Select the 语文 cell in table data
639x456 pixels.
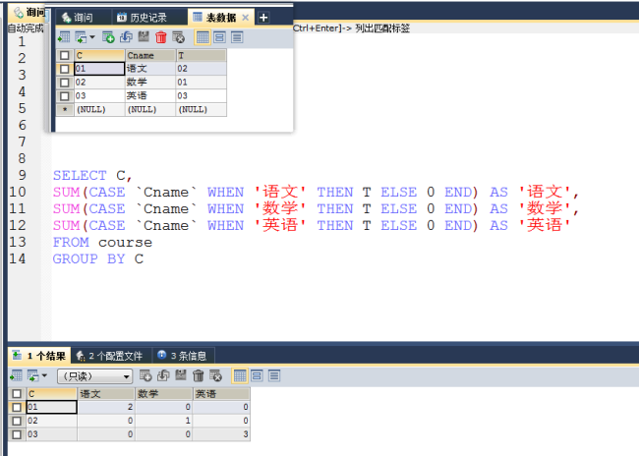pos(150,69)
